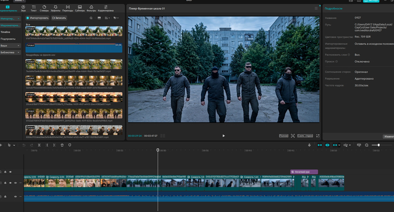Open the player panel menu icon
Screen dimensions: 394x212
click(316, 8)
